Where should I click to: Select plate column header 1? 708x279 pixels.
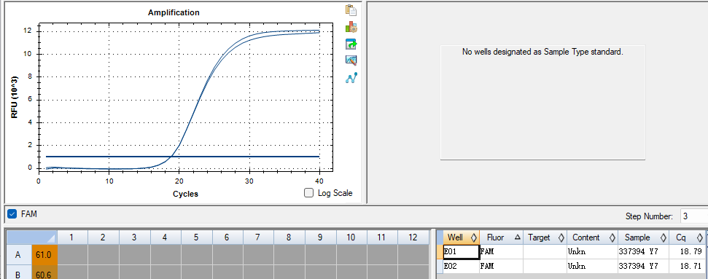tap(72, 237)
